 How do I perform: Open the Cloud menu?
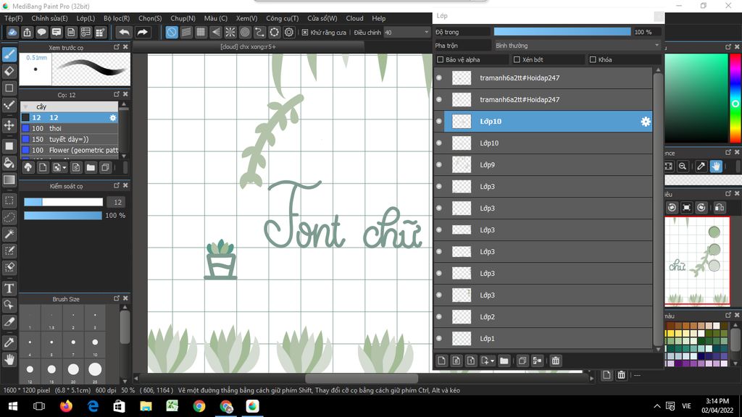coord(354,18)
